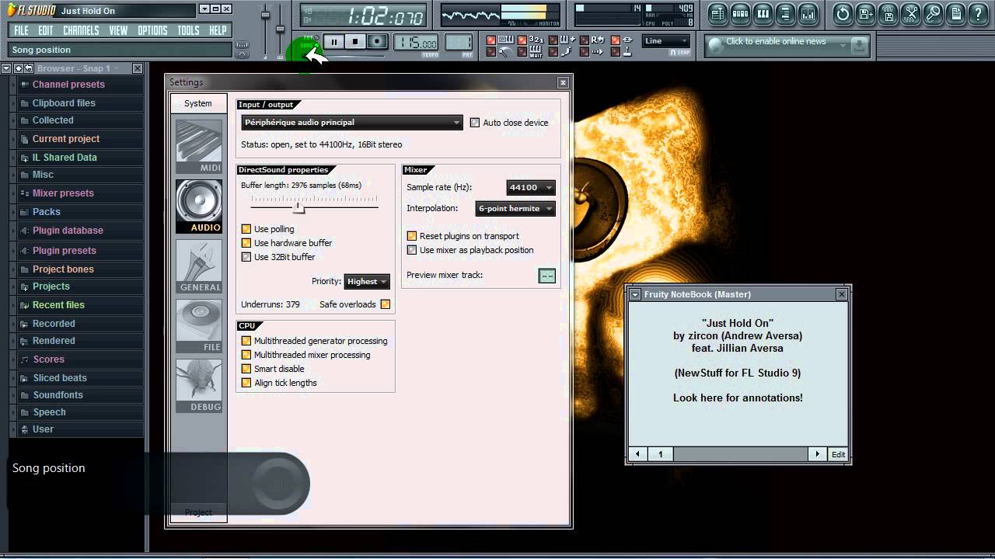The width and height of the screenshot is (995, 559).
Task: Open the Interpolation dropdown
Action: click(x=515, y=208)
